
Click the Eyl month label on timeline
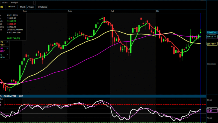pos(112,11)
